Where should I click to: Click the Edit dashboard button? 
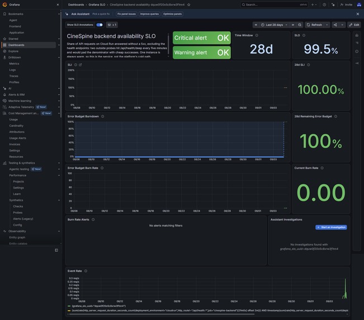pos(354,25)
